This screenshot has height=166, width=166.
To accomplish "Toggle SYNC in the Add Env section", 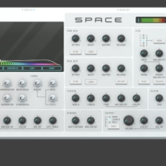I will tap(76, 52).
